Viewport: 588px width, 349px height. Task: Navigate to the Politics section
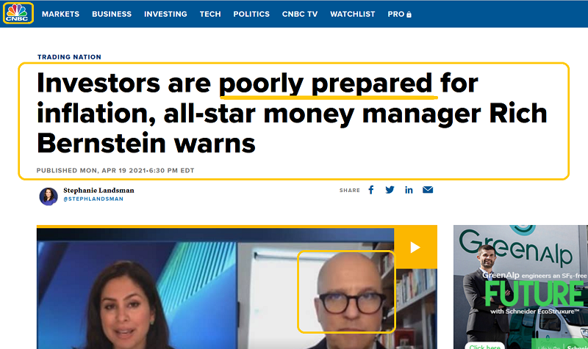251,14
